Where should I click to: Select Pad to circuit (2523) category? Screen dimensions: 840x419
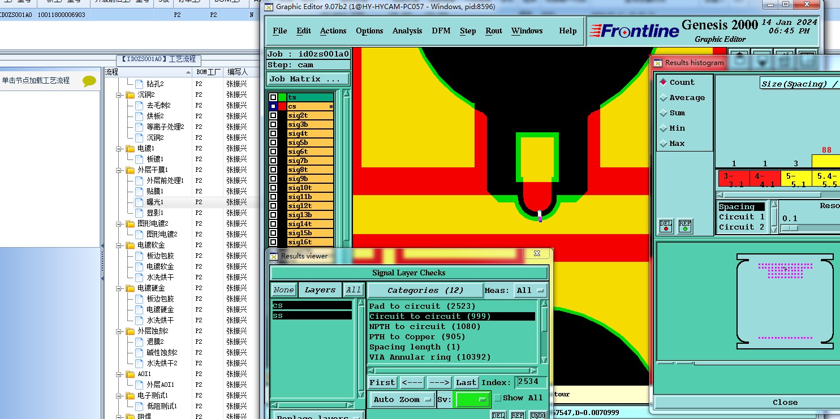(x=423, y=306)
